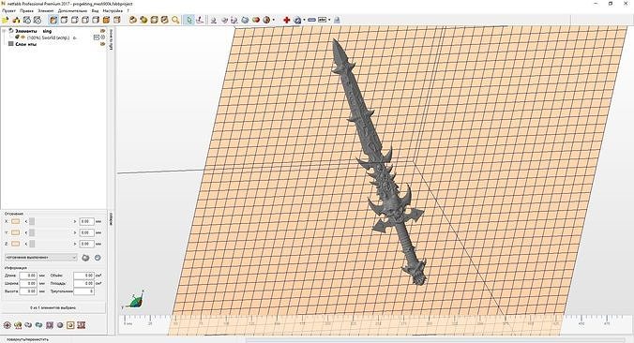
Task: Click the magnifying glass zoom icon
Action: 175,20
